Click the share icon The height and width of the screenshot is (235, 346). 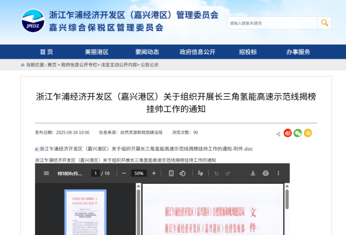279,134
